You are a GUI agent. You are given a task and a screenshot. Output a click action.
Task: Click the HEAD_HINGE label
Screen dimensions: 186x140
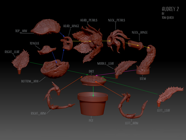click(71, 26)
